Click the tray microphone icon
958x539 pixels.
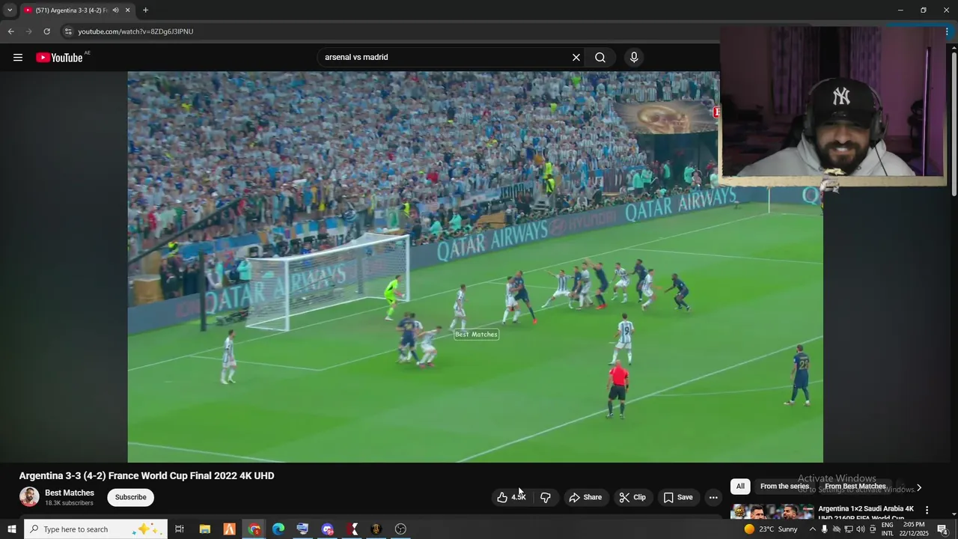coord(825,529)
